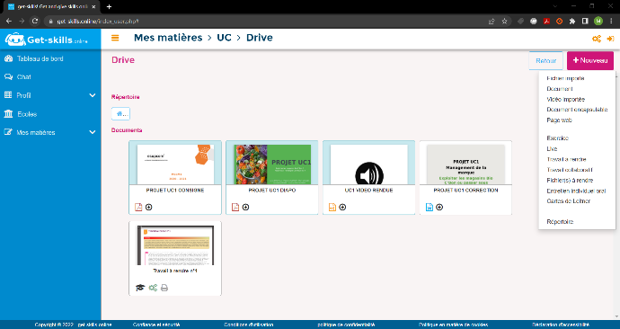This screenshot has width=620, height=329.
Task: Click the Get-skills logo
Action: pyautogui.click(x=47, y=40)
